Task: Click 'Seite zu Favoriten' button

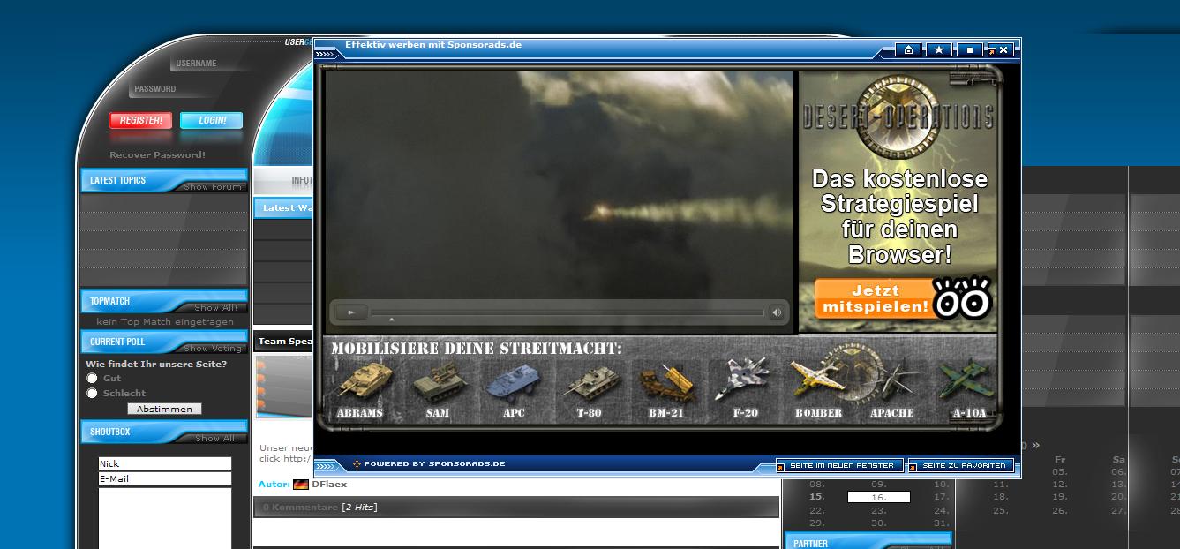Action: coord(960,465)
